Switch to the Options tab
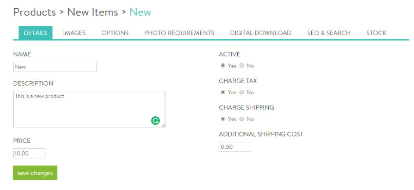 [x=115, y=33]
